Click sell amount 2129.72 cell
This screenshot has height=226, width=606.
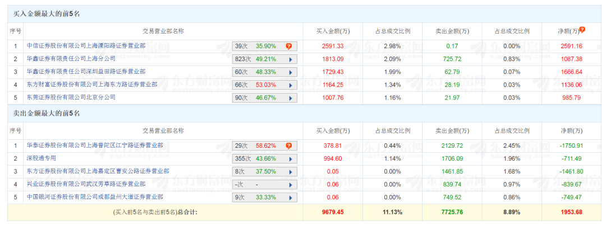(x=451, y=146)
